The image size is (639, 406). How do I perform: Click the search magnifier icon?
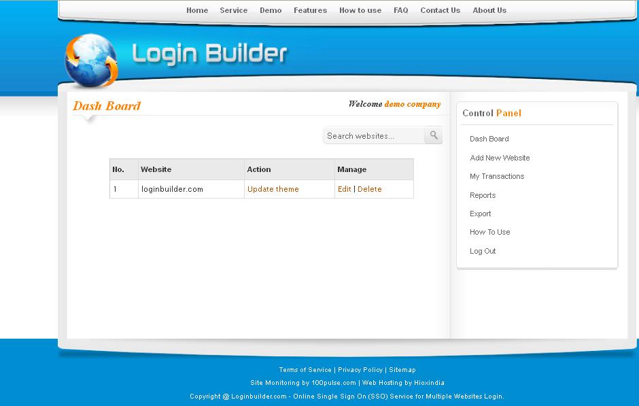coord(434,135)
